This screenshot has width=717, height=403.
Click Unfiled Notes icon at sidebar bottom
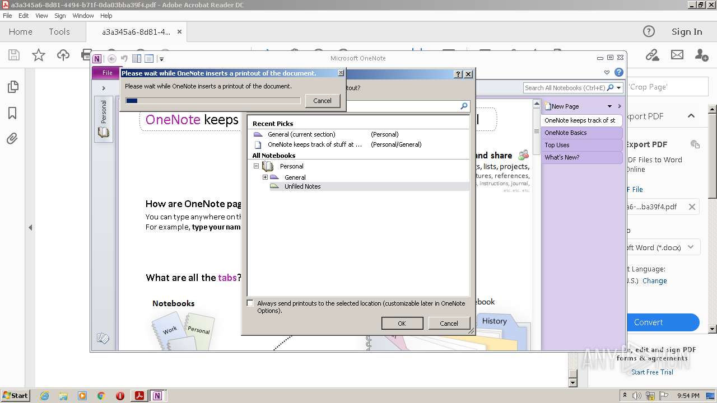(x=103, y=338)
